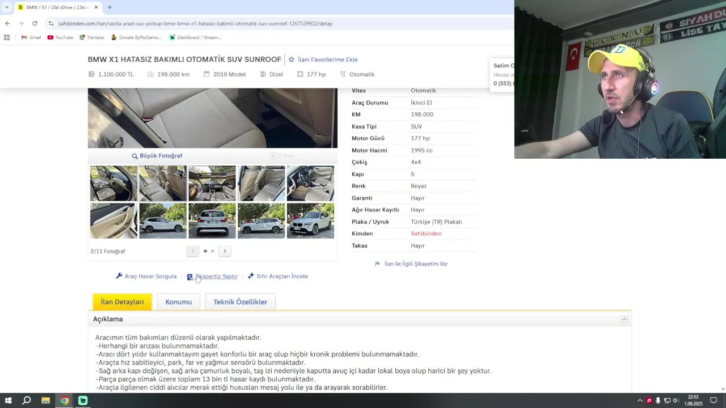
Task: Show hidden system tray icons
Action: [640, 401]
